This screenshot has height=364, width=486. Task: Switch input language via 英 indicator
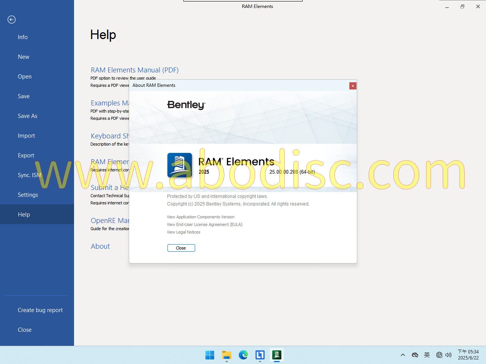[x=427, y=355]
